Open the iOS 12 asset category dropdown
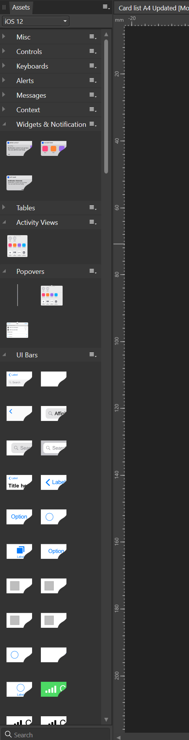 [36, 21]
